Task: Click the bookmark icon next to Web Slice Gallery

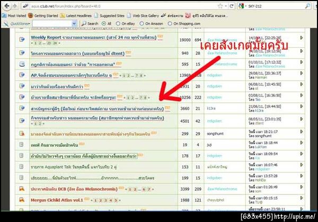Action: (129, 15)
